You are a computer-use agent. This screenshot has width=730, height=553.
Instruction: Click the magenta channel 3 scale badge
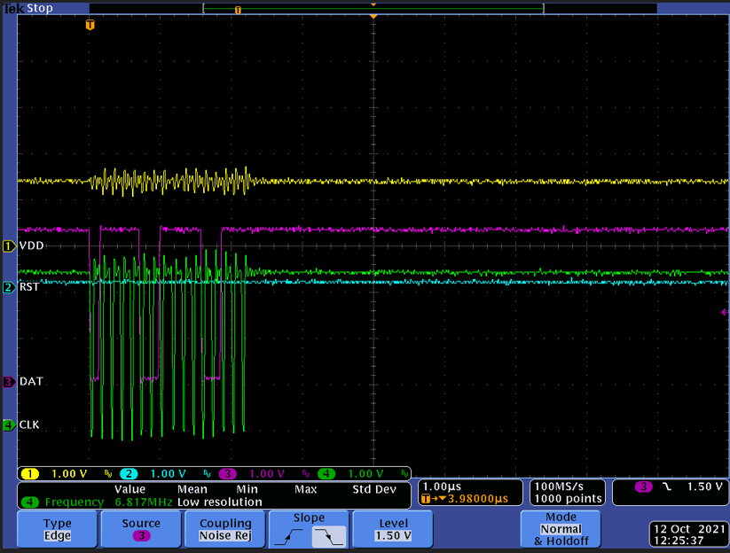(228, 474)
